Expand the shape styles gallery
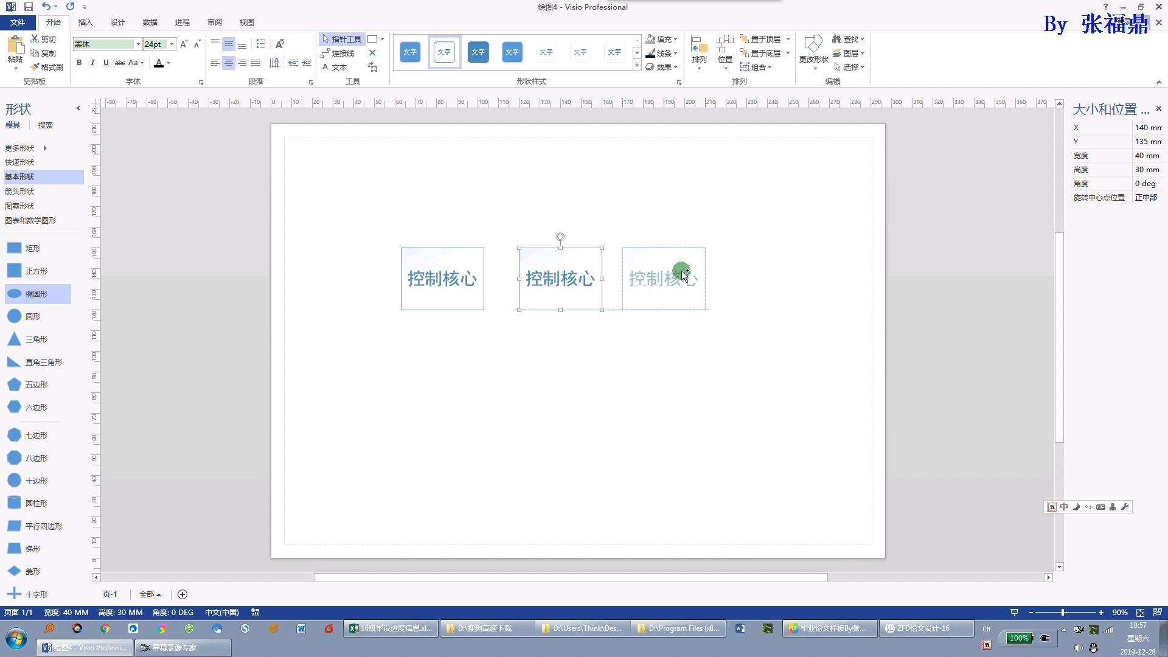Screen dimensions: 1168x657 (x=637, y=66)
